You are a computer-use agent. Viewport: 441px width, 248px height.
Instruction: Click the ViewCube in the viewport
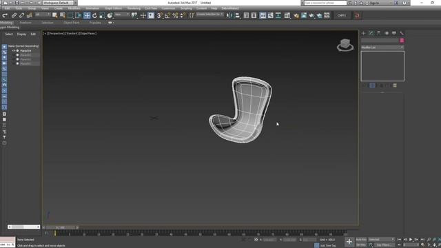tap(345, 45)
